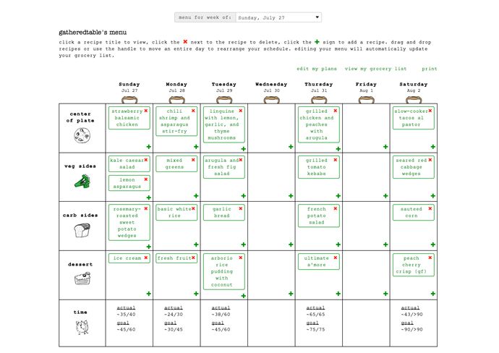Click Thursday's actual time ~65/65

click(315, 314)
